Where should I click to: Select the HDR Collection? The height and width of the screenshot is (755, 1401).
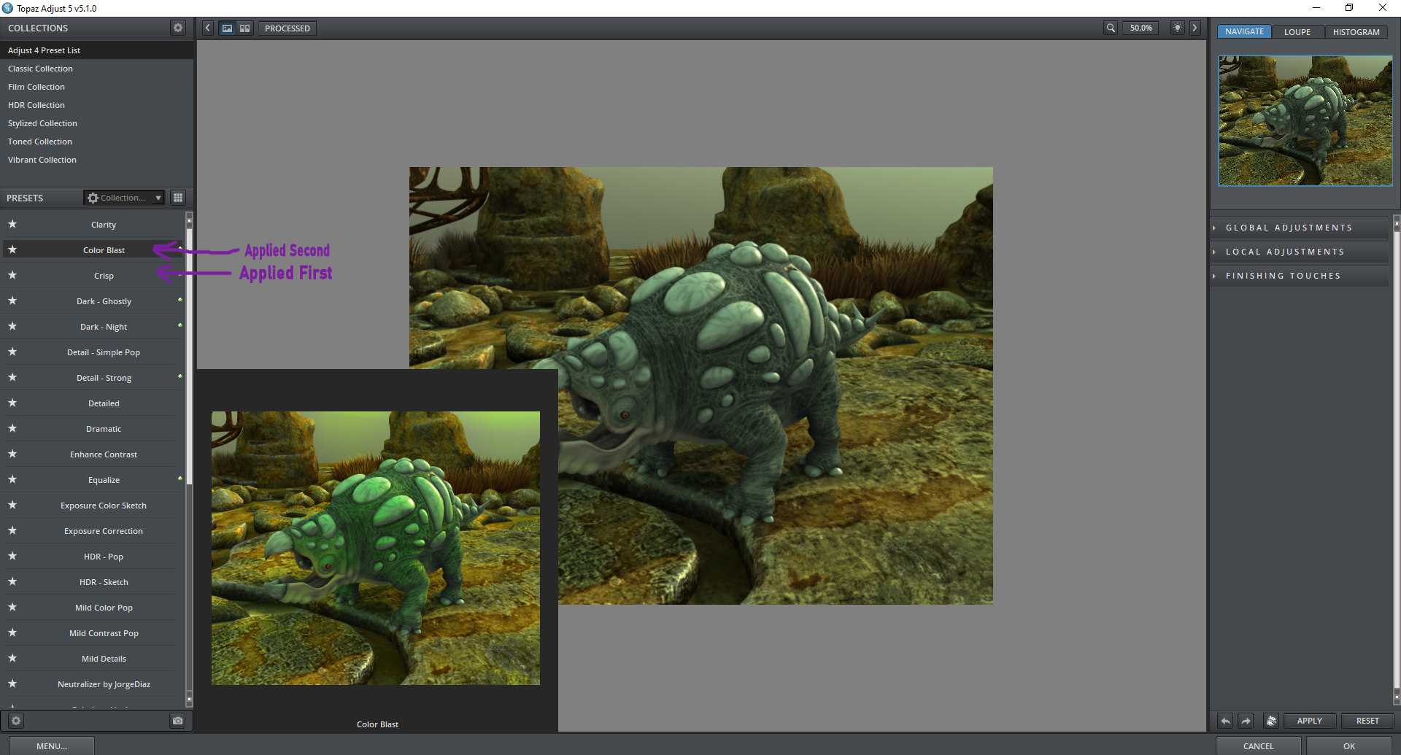(96, 105)
